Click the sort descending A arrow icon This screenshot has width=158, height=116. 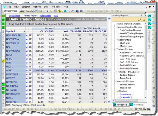(x=139, y=20)
